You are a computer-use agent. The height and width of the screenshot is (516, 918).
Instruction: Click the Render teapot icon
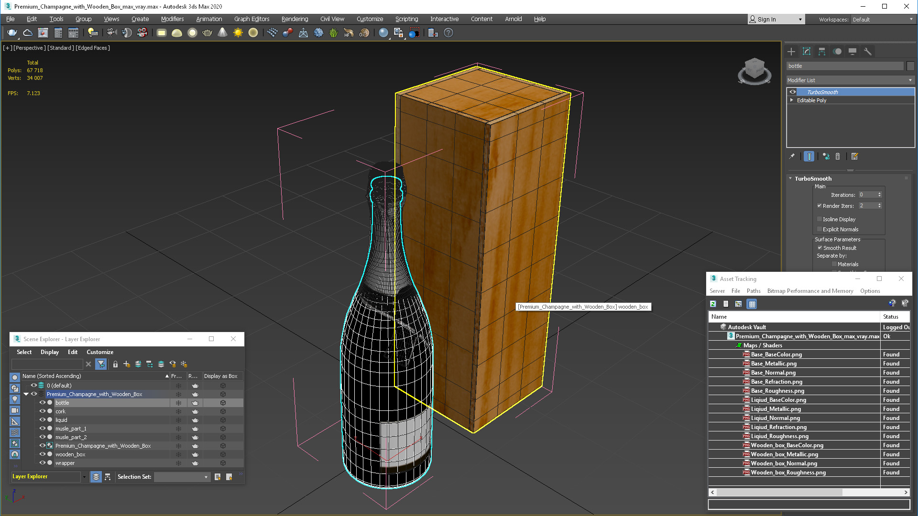point(12,32)
